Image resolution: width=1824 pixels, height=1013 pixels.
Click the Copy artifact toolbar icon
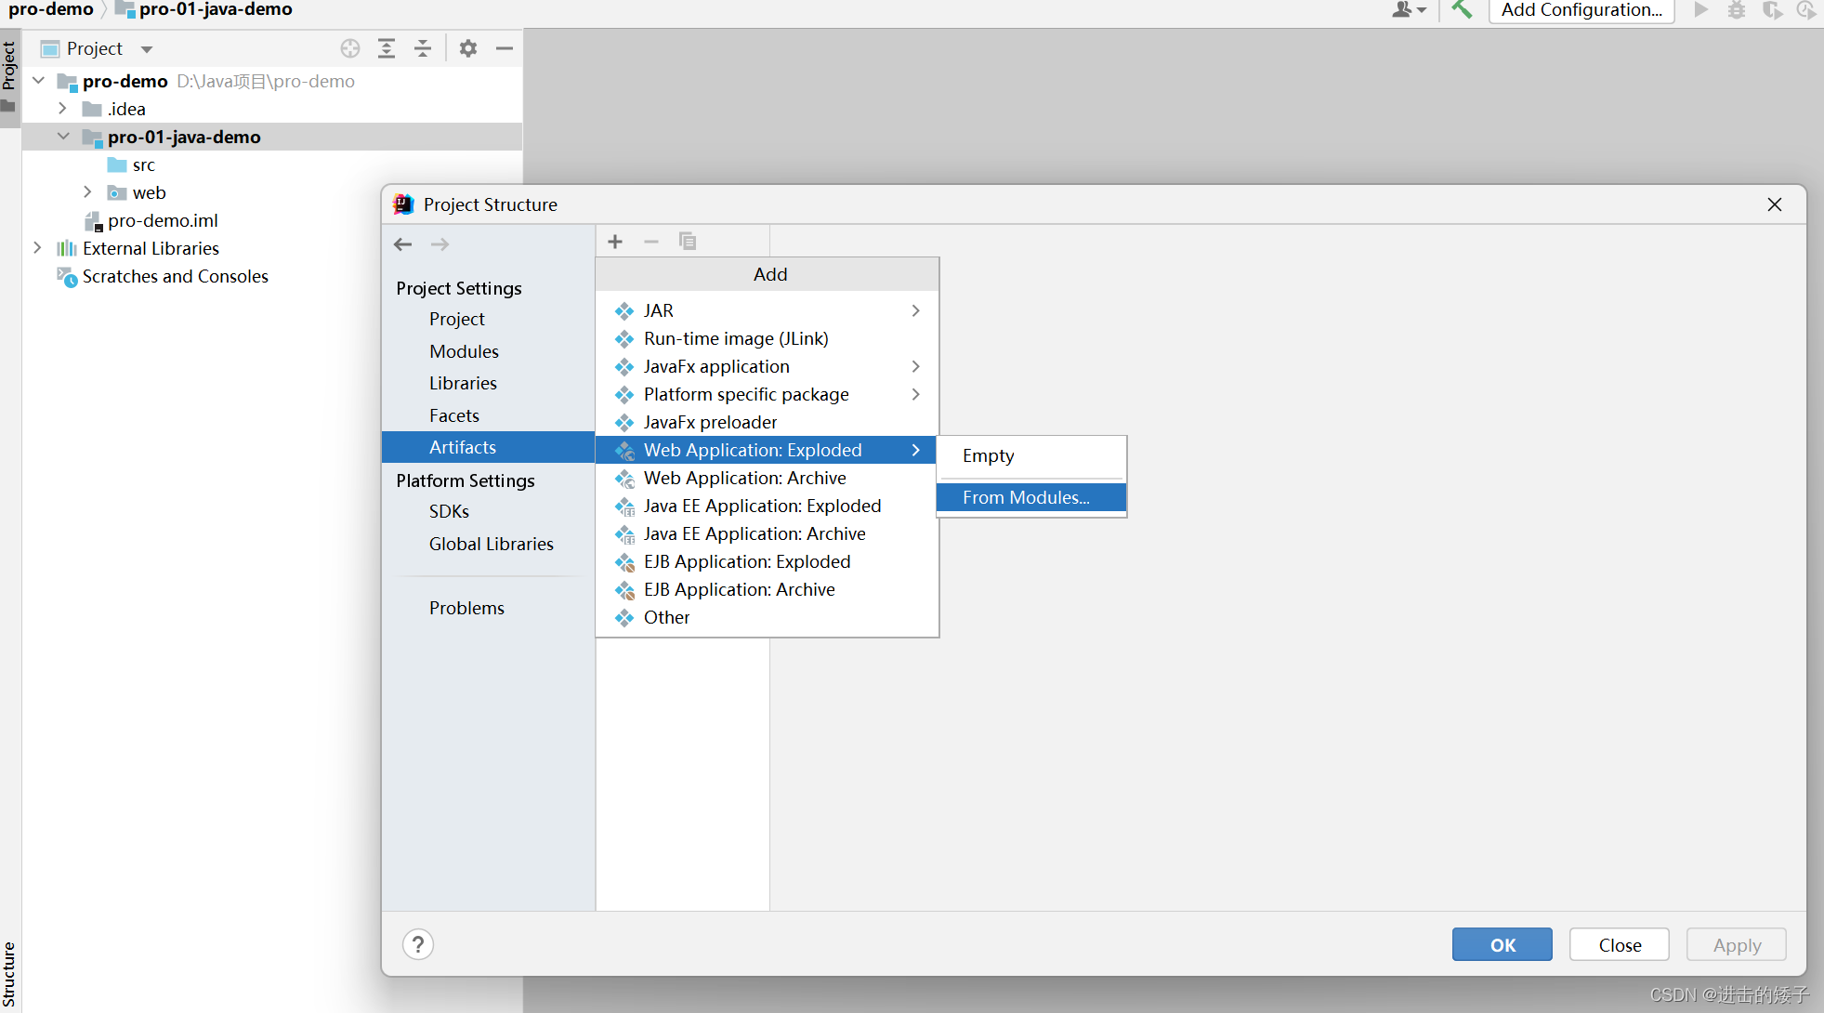pos(688,242)
